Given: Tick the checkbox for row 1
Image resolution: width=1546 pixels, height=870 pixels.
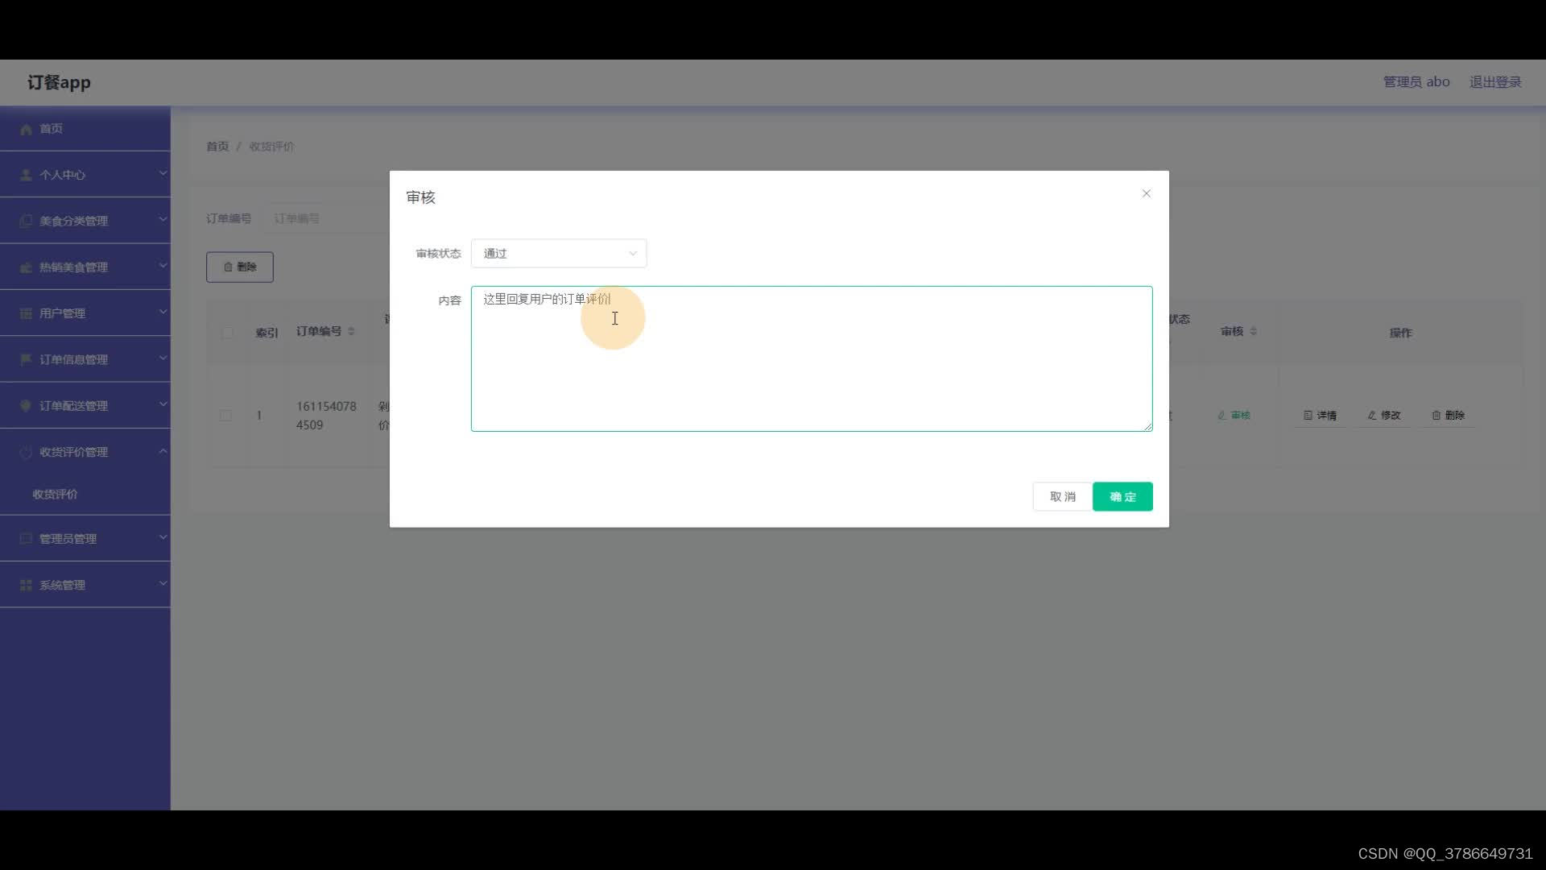Looking at the screenshot, I should 225,416.
